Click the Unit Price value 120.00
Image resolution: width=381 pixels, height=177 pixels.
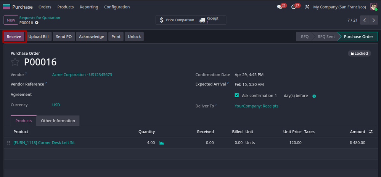click(295, 143)
